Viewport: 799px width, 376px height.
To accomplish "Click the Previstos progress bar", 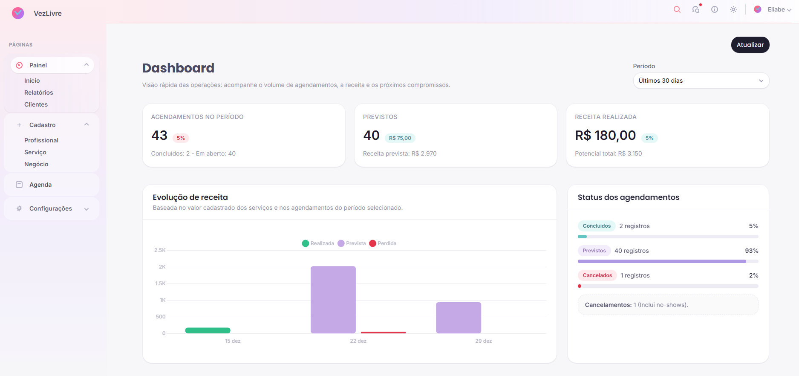I will pyautogui.click(x=667, y=261).
